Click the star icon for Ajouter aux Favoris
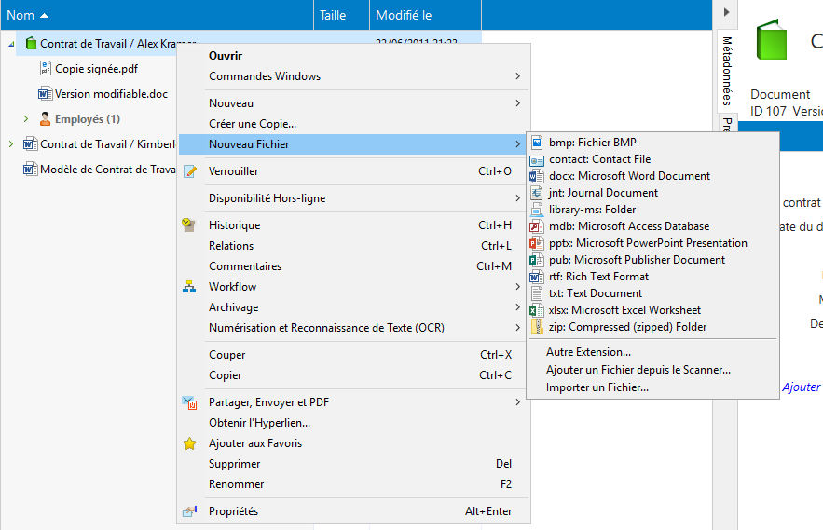823x530 pixels. click(190, 443)
